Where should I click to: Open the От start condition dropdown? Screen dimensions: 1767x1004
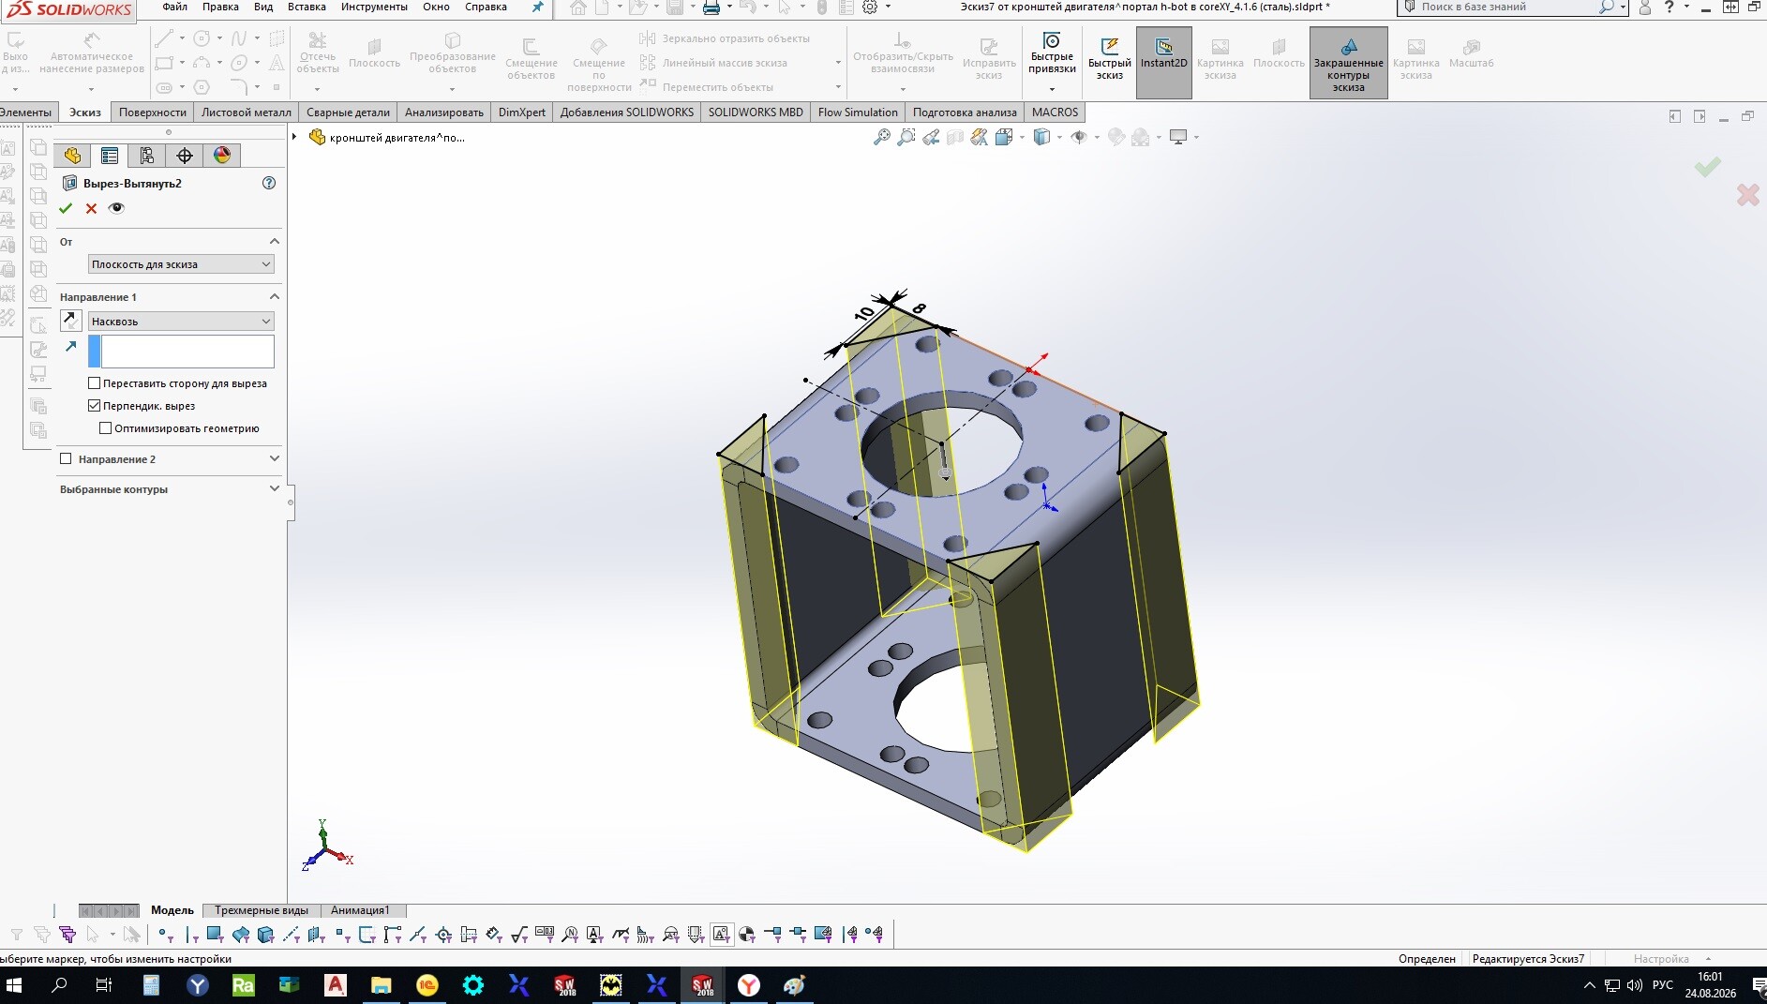tap(181, 264)
